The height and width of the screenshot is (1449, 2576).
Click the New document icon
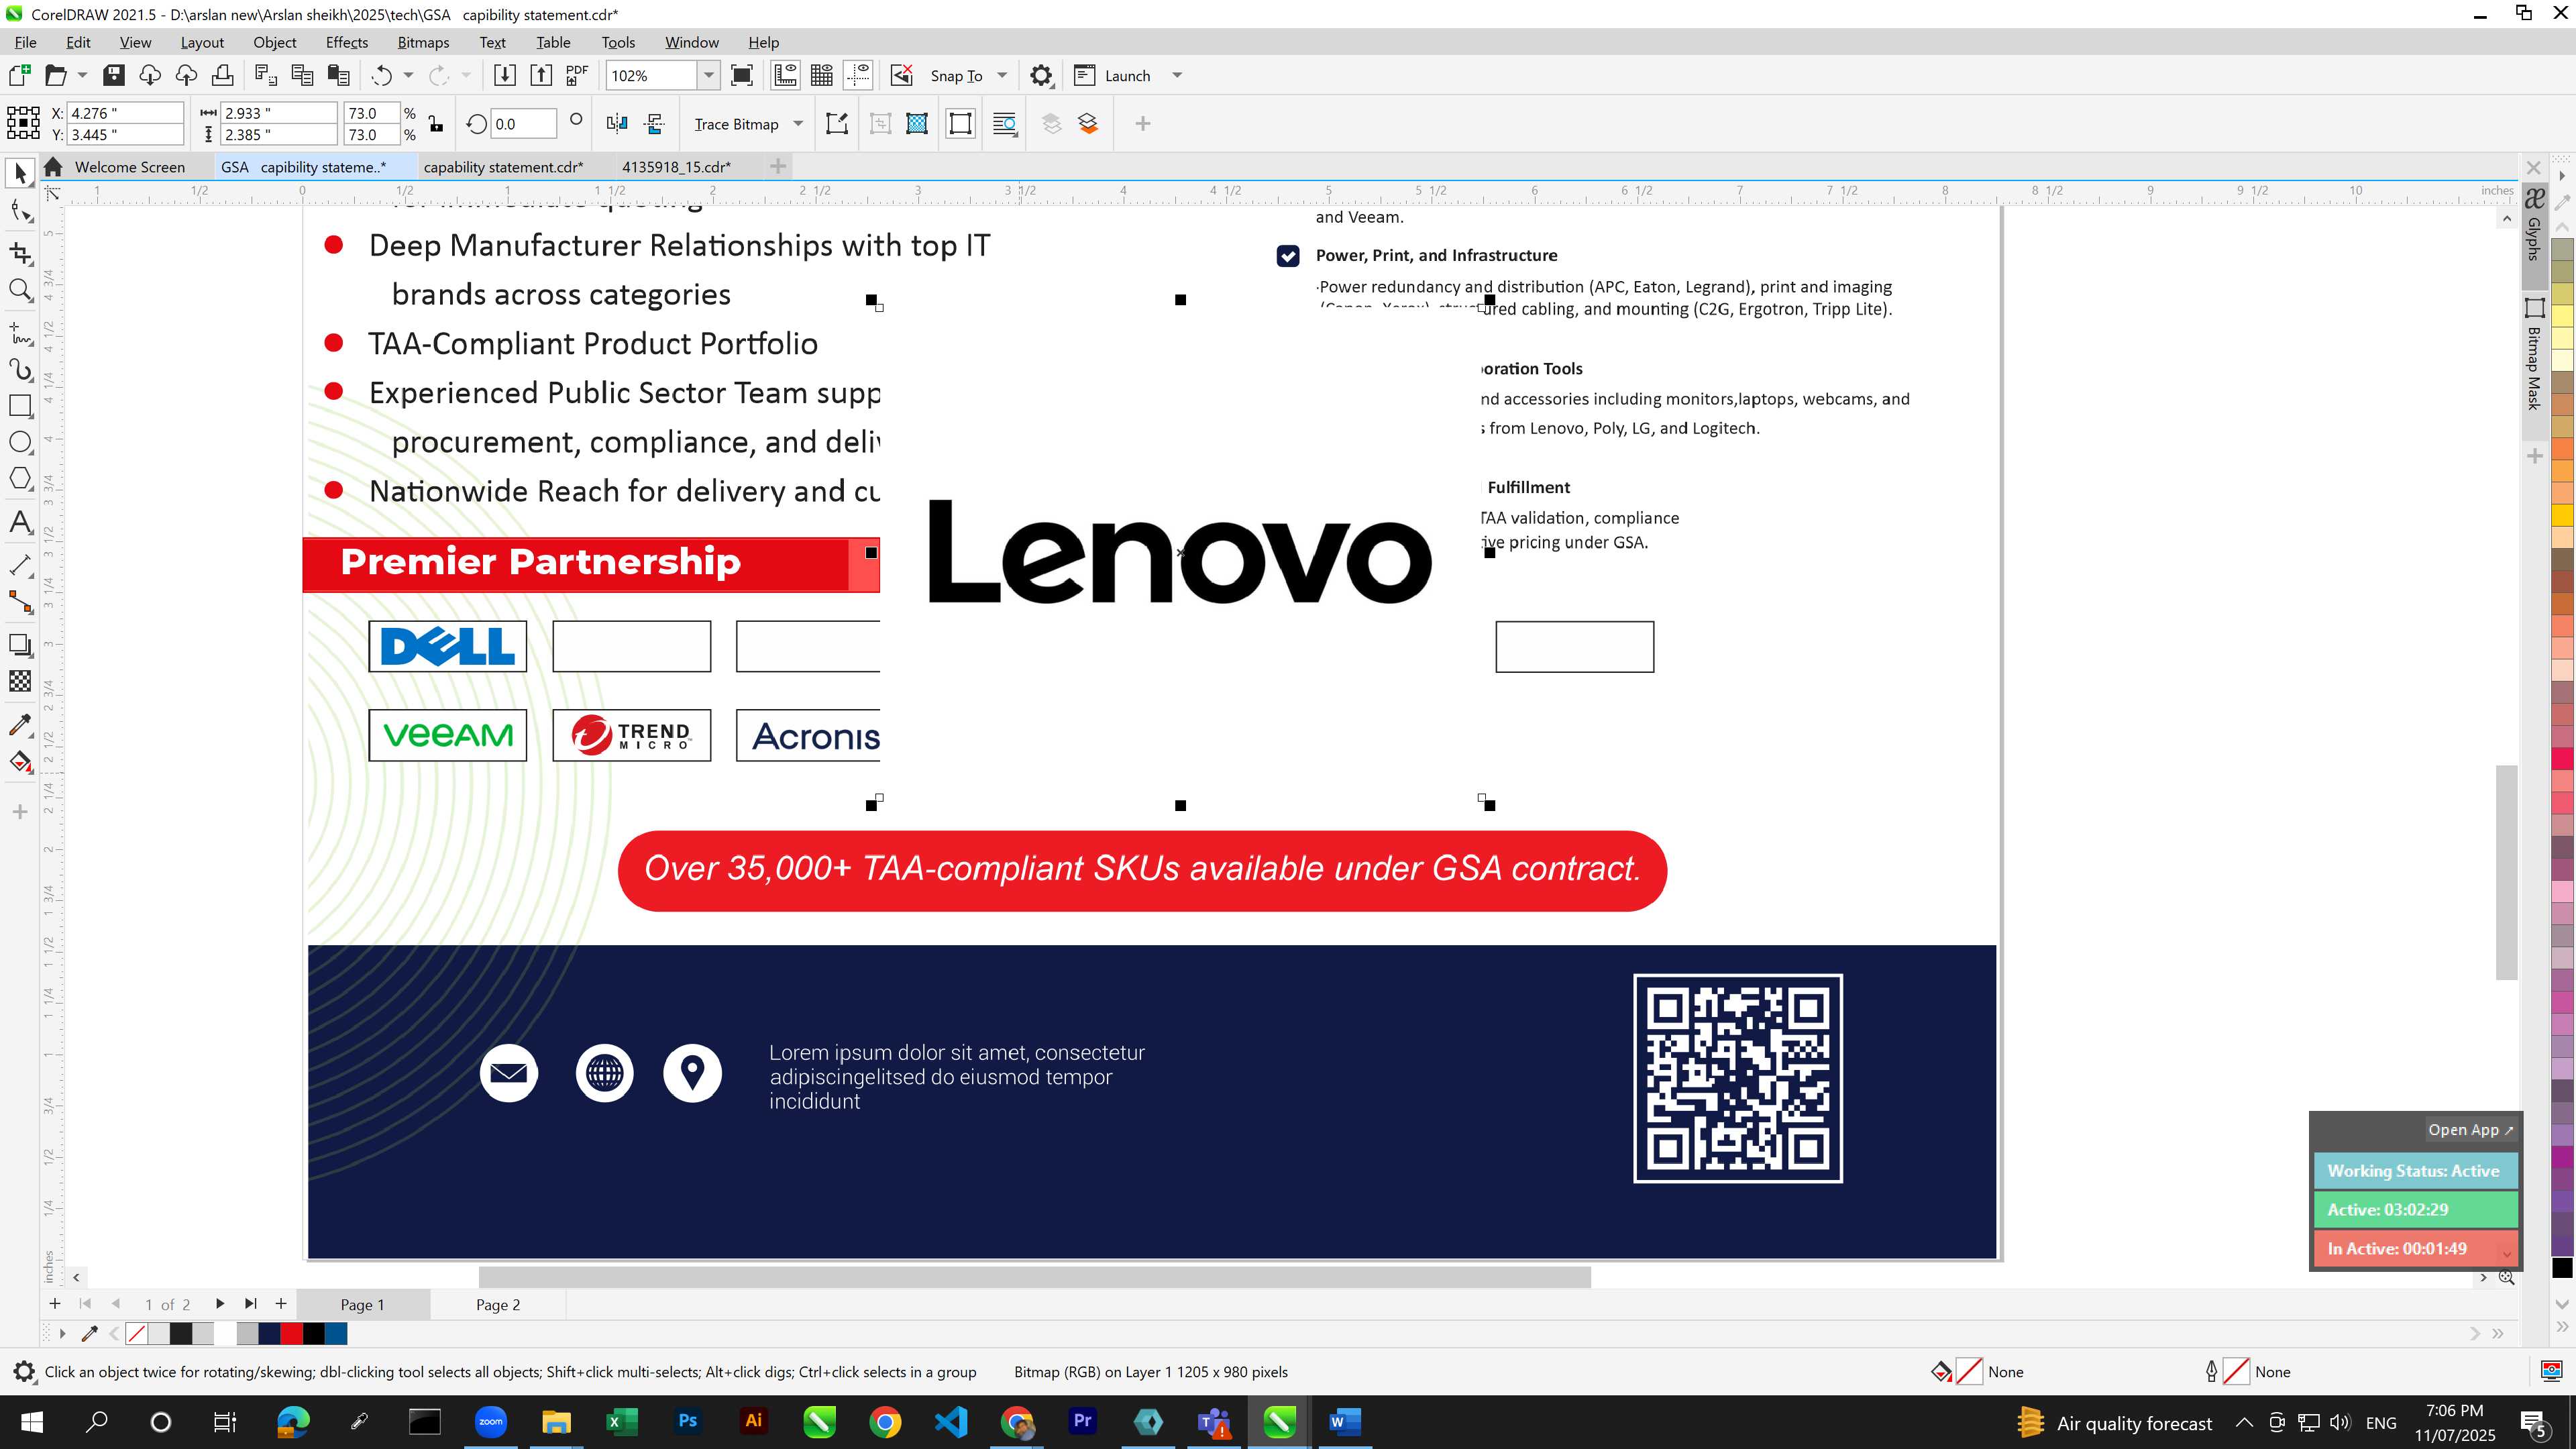[x=20, y=76]
